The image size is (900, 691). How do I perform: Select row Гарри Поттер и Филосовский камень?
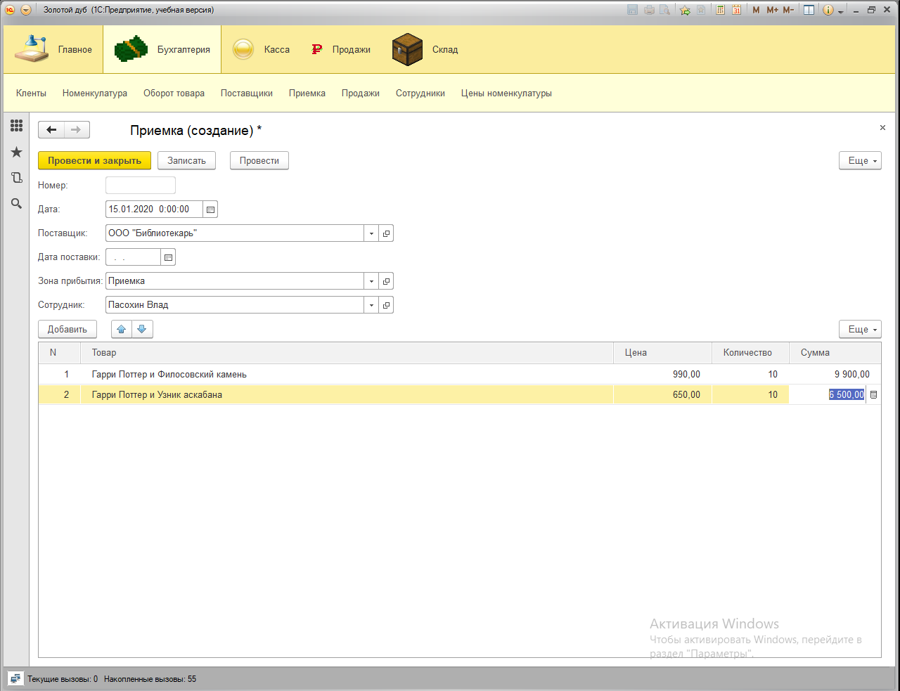click(460, 375)
